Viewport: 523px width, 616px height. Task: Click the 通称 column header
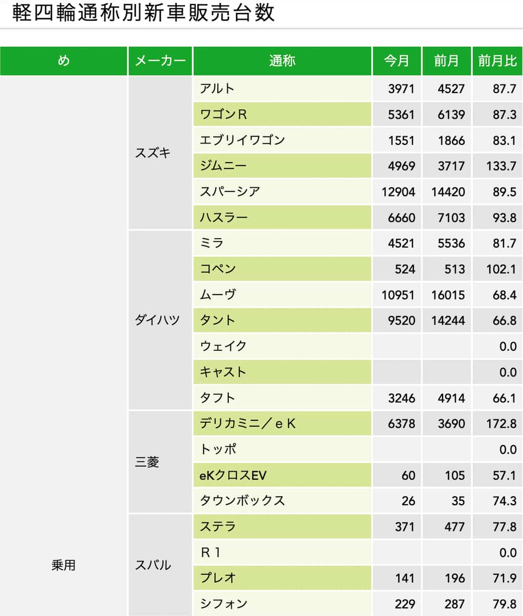point(282,61)
